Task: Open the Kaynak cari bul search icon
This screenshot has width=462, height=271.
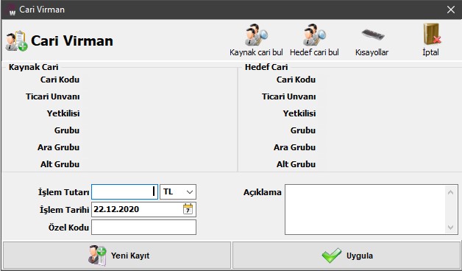Action: pos(256,35)
